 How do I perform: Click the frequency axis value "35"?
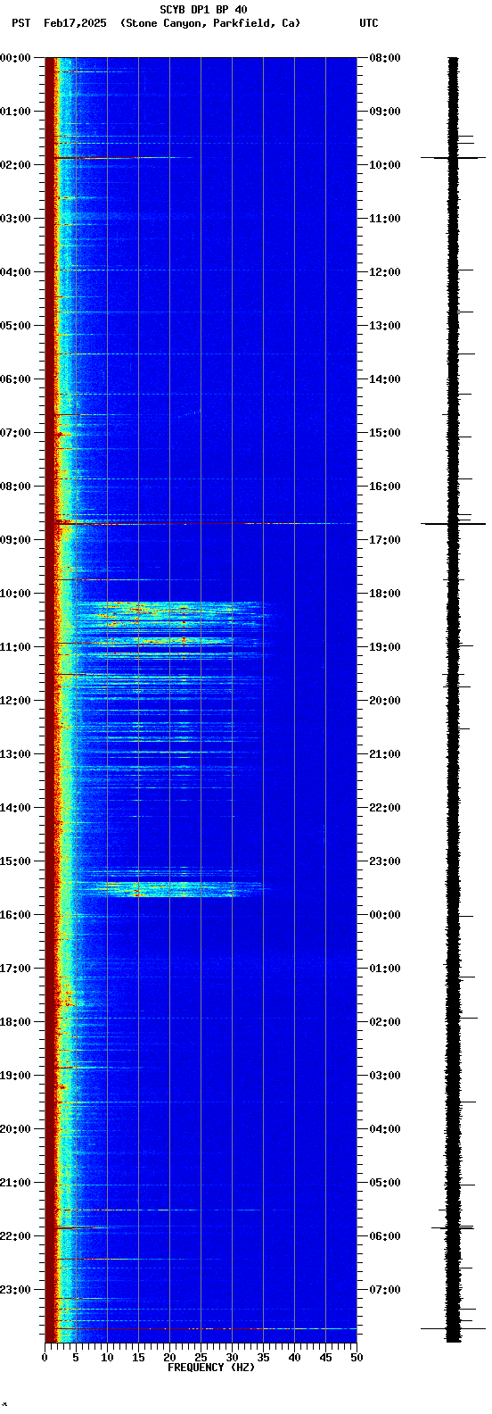(263, 1358)
